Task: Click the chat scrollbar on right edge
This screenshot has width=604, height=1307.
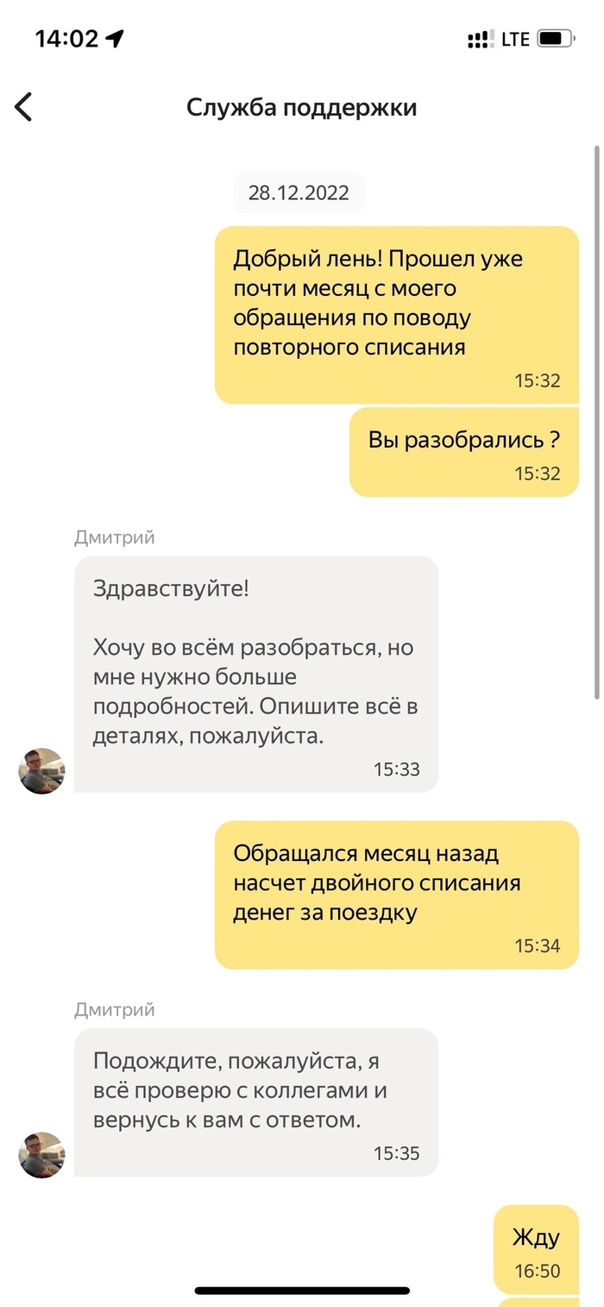Action: click(x=597, y=423)
